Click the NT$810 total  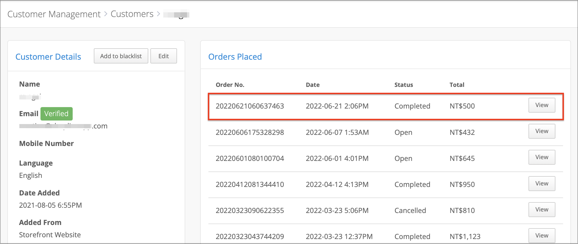[462, 210]
